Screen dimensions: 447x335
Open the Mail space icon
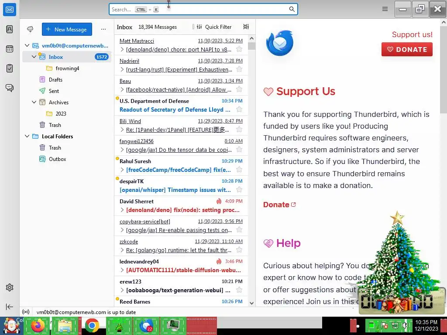pos(10,10)
